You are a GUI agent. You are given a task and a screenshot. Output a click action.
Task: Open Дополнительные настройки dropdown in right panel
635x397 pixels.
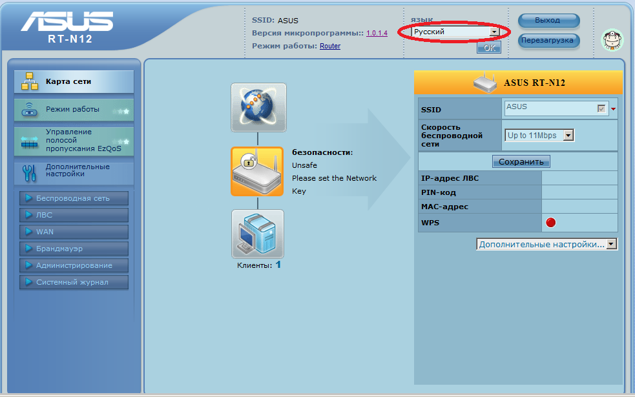click(x=547, y=244)
